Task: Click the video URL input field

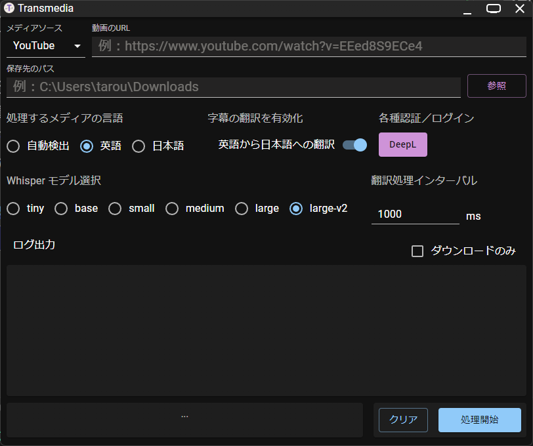Action: point(309,47)
